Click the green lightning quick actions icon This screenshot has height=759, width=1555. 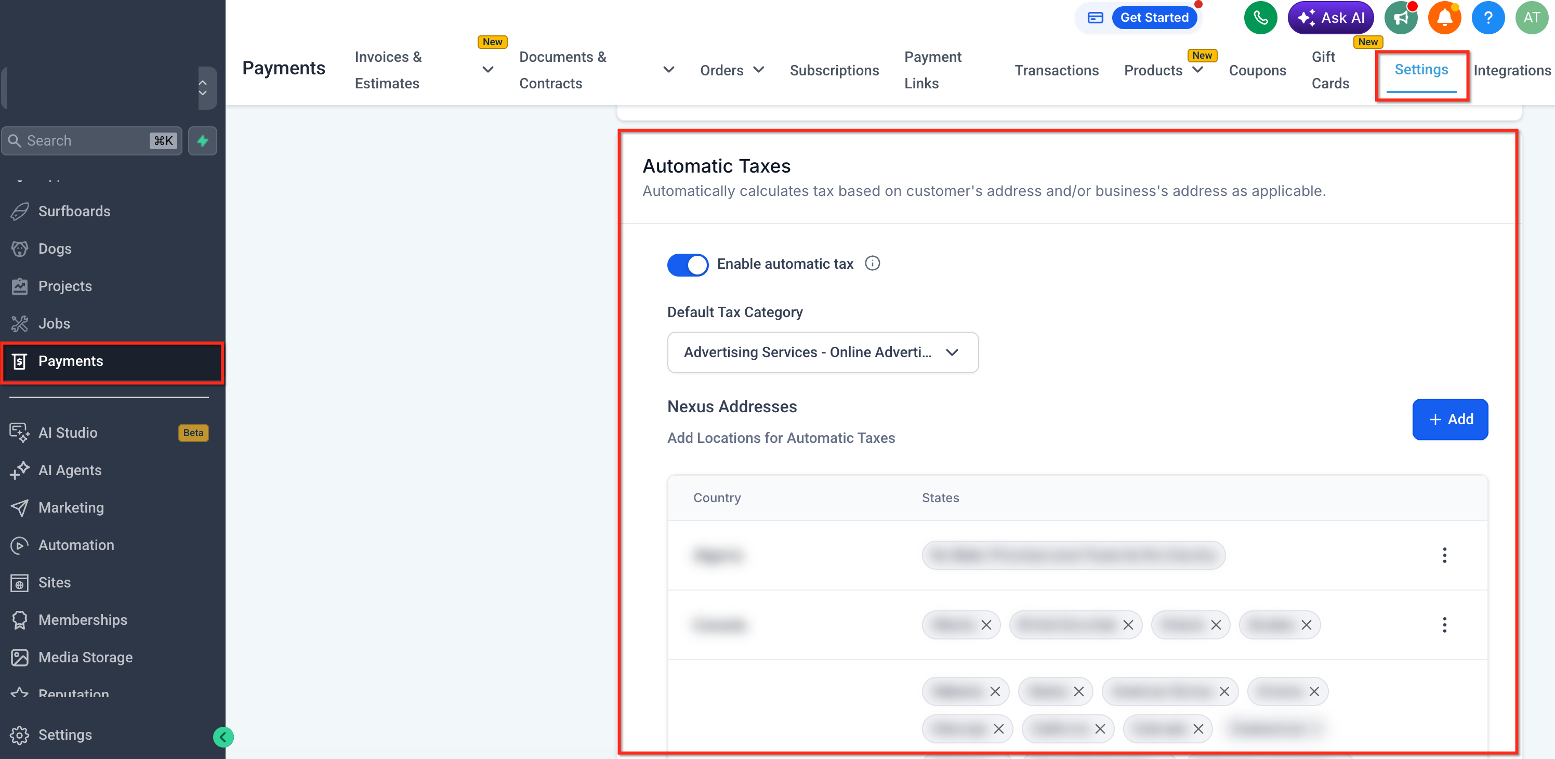coord(203,141)
